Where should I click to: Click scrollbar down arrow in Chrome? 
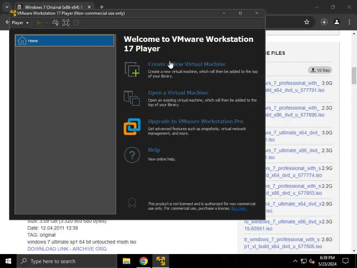[354, 251]
